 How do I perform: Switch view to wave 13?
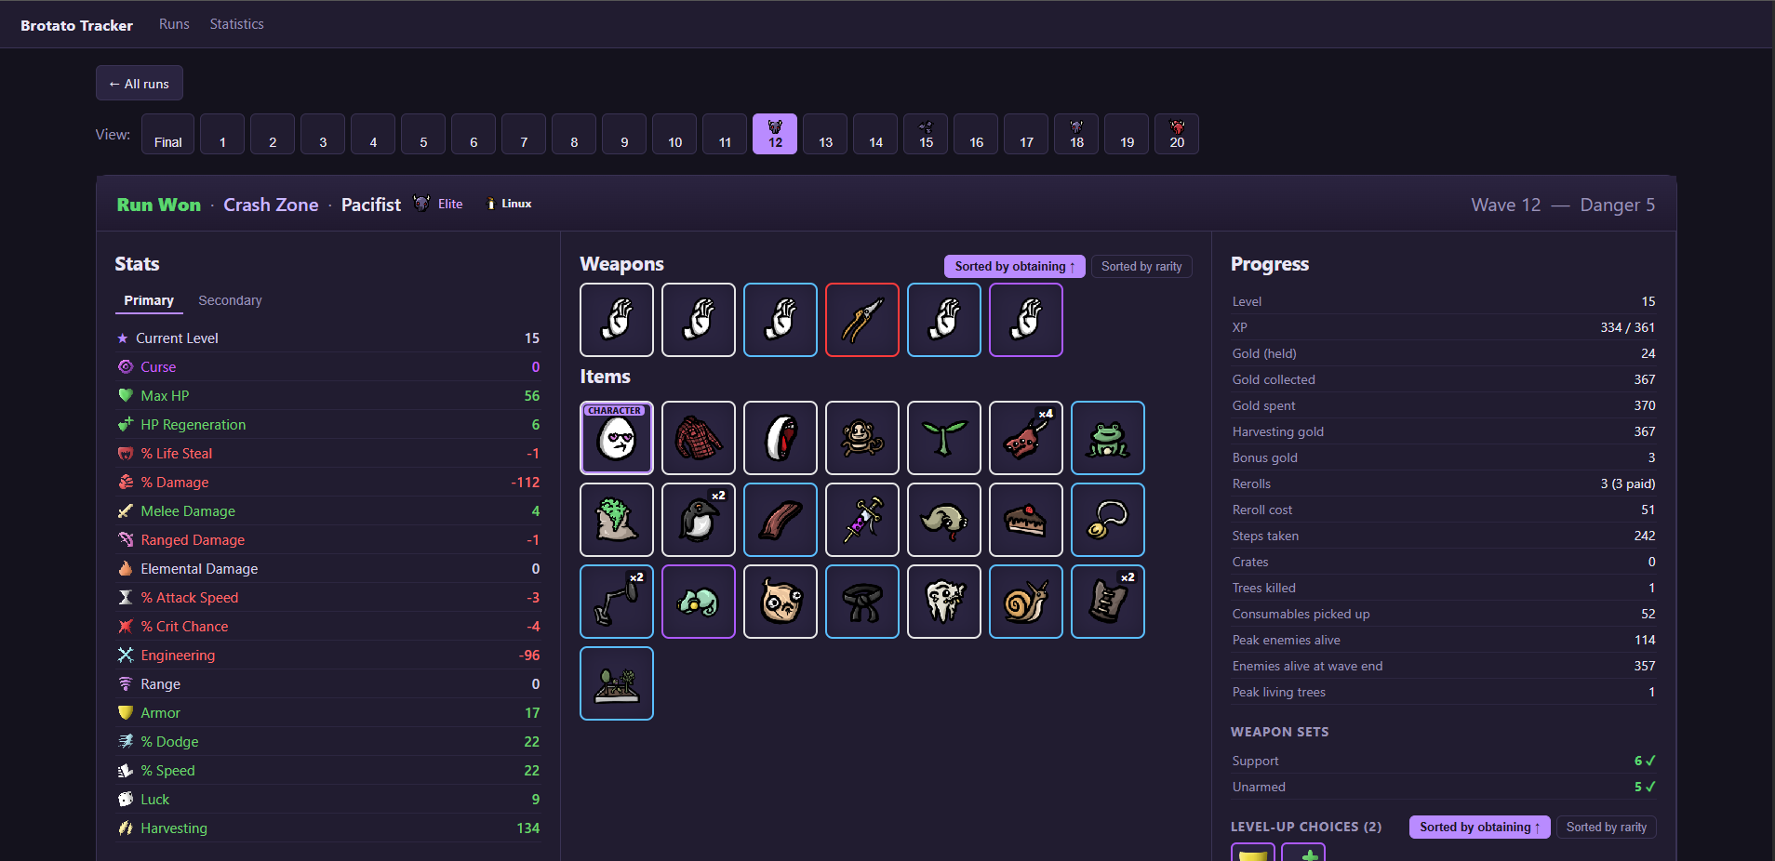pos(825,134)
